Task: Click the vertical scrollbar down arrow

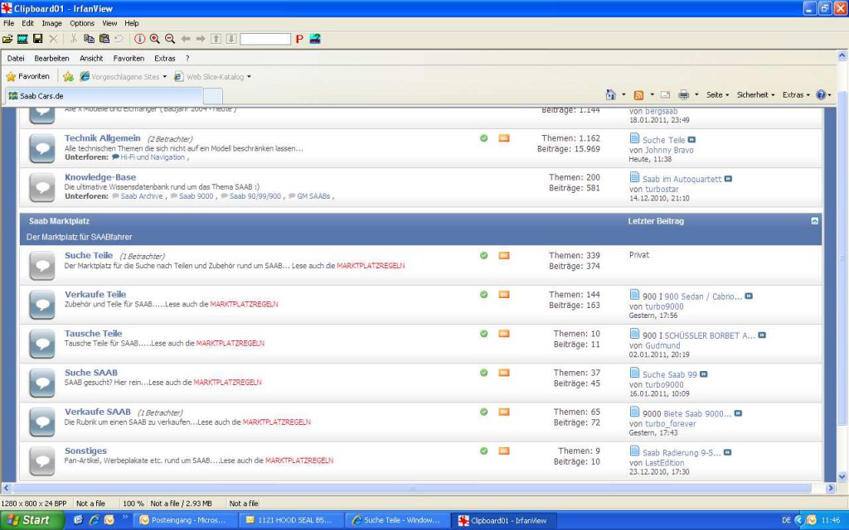Action: (842, 477)
